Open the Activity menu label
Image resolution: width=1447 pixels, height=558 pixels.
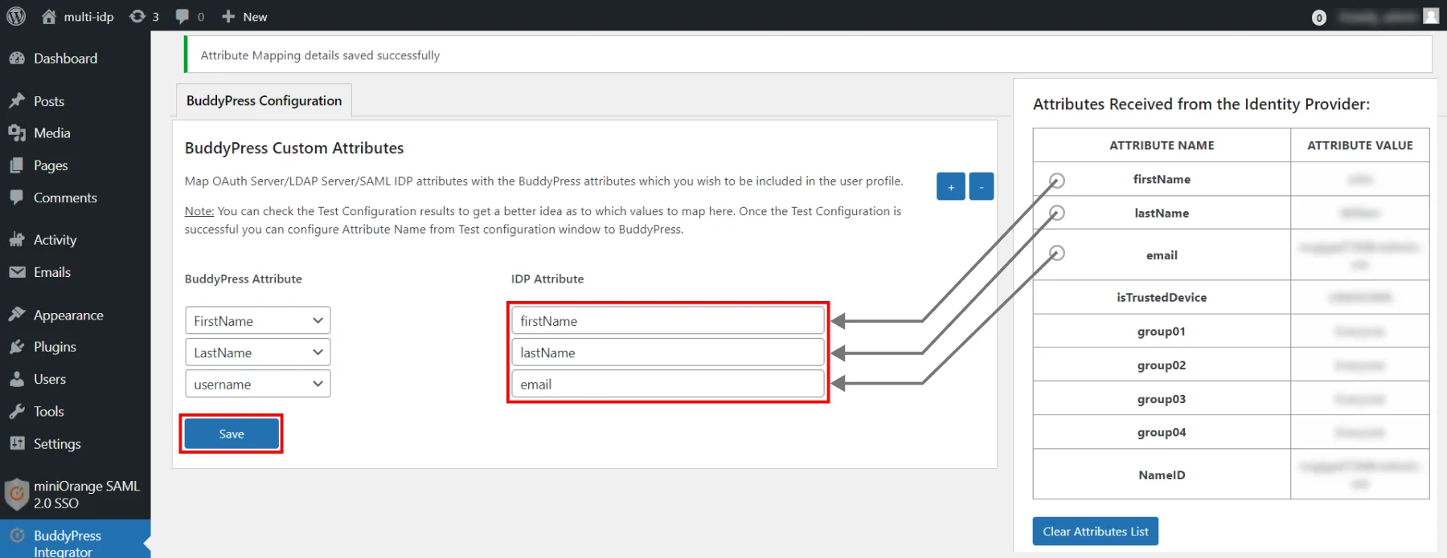pyautogui.click(x=55, y=240)
